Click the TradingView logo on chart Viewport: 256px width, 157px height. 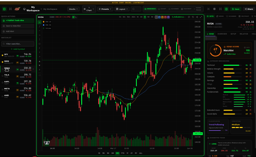pyautogui.click(x=47, y=143)
